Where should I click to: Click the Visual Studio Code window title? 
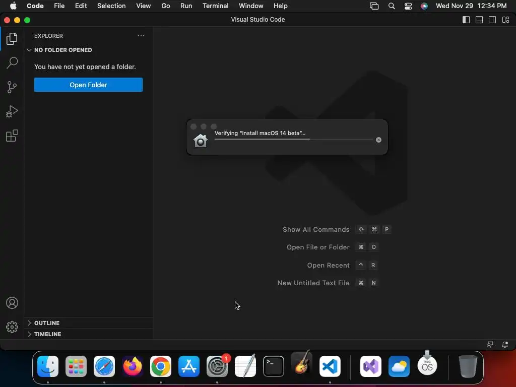point(258,20)
